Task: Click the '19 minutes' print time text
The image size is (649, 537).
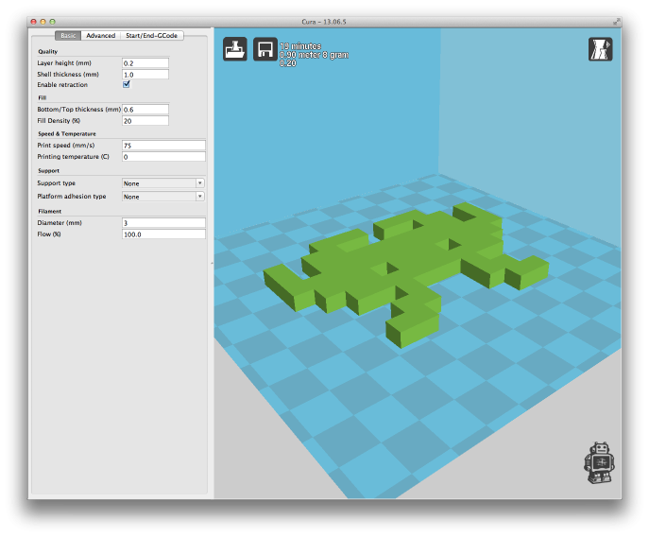Action: pos(300,46)
